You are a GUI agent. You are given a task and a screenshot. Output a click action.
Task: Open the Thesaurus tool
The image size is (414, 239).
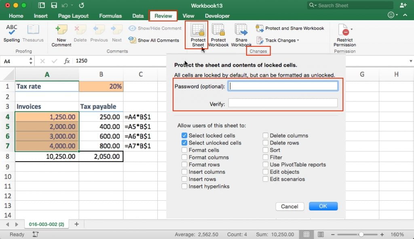[33, 33]
